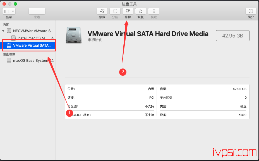The width and height of the screenshot is (259, 161).
Task: Remove a volume with the minus button
Action: pyautogui.click(x=41, y=11)
